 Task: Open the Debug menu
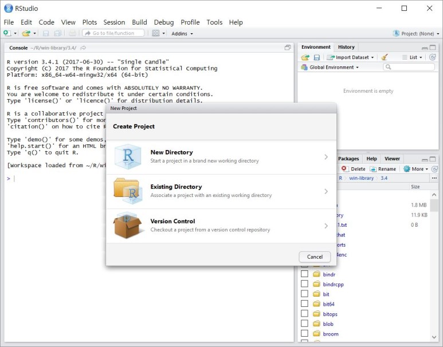point(164,22)
